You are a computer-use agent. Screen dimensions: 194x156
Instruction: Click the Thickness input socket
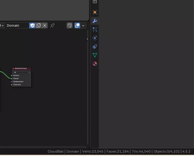[11, 85]
